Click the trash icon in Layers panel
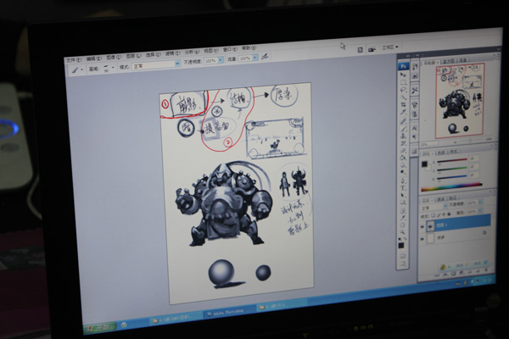The image size is (509, 339). coord(487,270)
